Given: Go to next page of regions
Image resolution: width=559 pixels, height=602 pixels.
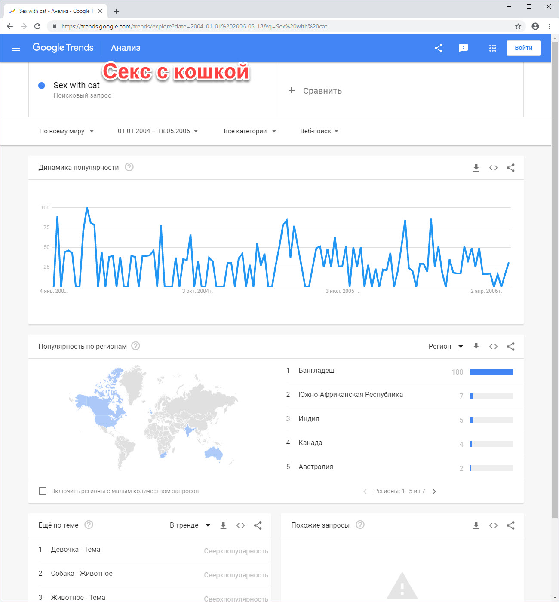Looking at the screenshot, I should (434, 491).
